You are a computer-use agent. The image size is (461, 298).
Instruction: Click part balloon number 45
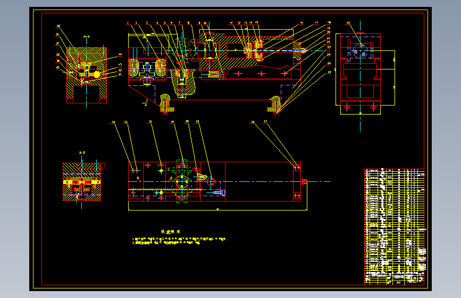tap(348, 23)
